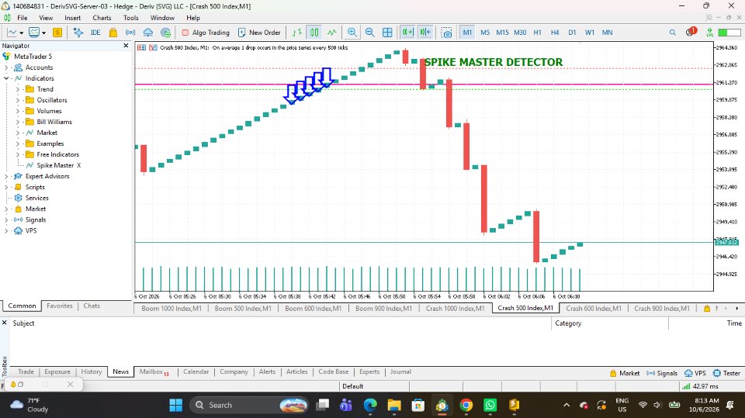
Task: Expand the Oscillators folder
Action: click(x=18, y=100)
